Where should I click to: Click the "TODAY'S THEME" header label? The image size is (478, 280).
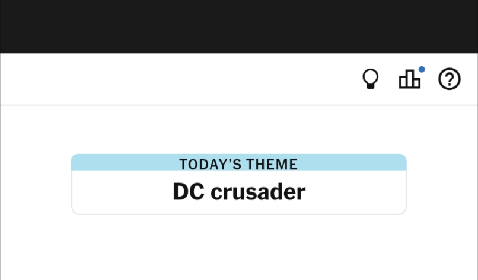238,164
